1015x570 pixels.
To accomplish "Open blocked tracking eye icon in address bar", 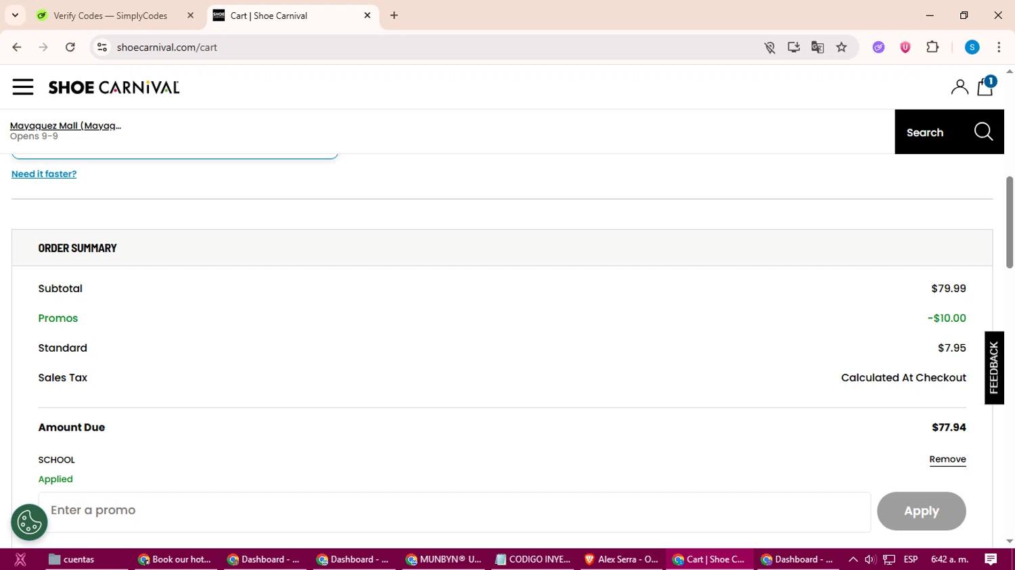I will pos(769,47).
